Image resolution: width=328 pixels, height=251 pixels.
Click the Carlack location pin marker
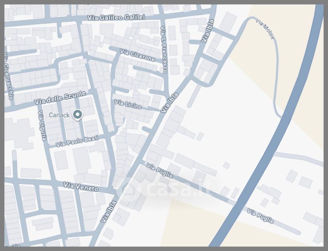(x=77, y=114)
